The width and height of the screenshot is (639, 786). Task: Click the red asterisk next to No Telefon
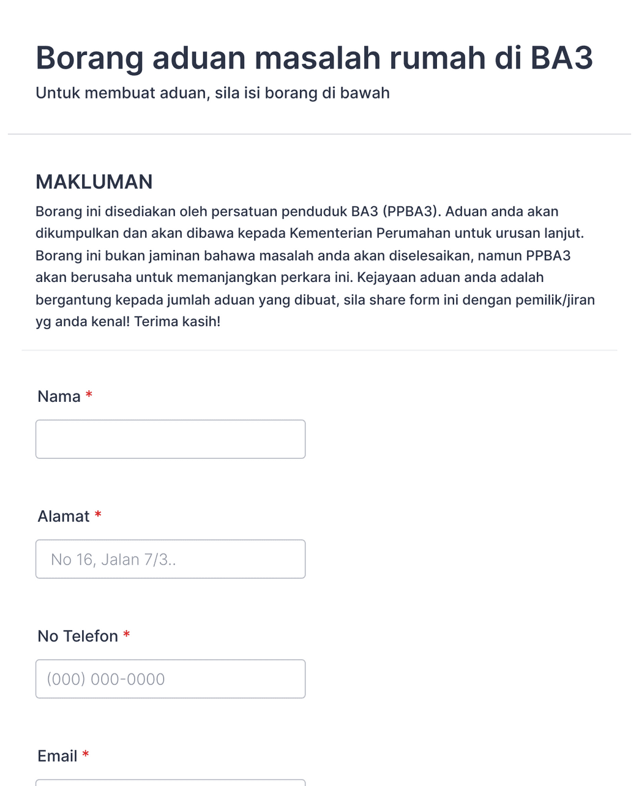126,636
